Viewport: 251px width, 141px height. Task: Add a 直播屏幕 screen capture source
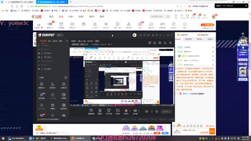[91, 112]
